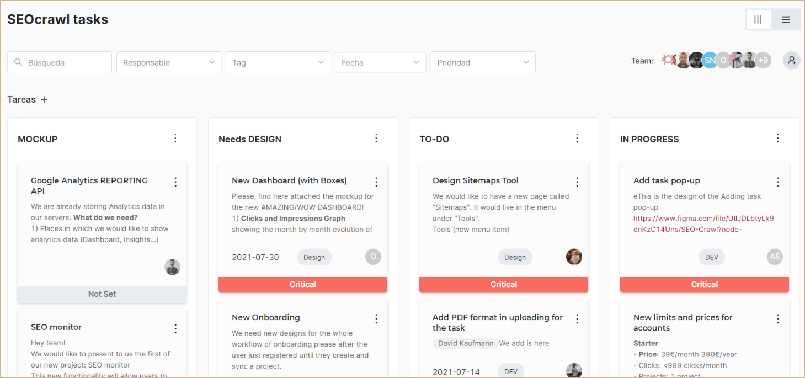This screenshot has width=805, height=378.
Task: Open MOCKUP column options menu
Action: (x=175, y=138)
